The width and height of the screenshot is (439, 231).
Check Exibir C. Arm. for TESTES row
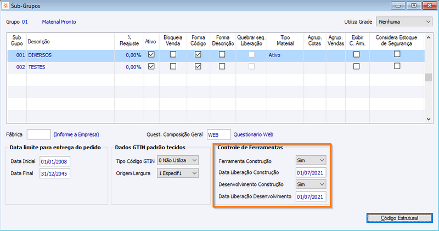pos(356,66)
